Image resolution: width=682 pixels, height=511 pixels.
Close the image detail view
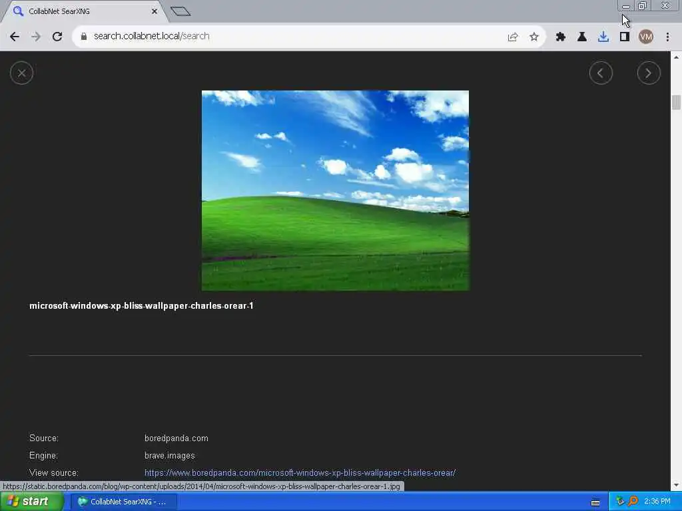tap(21, 73)
